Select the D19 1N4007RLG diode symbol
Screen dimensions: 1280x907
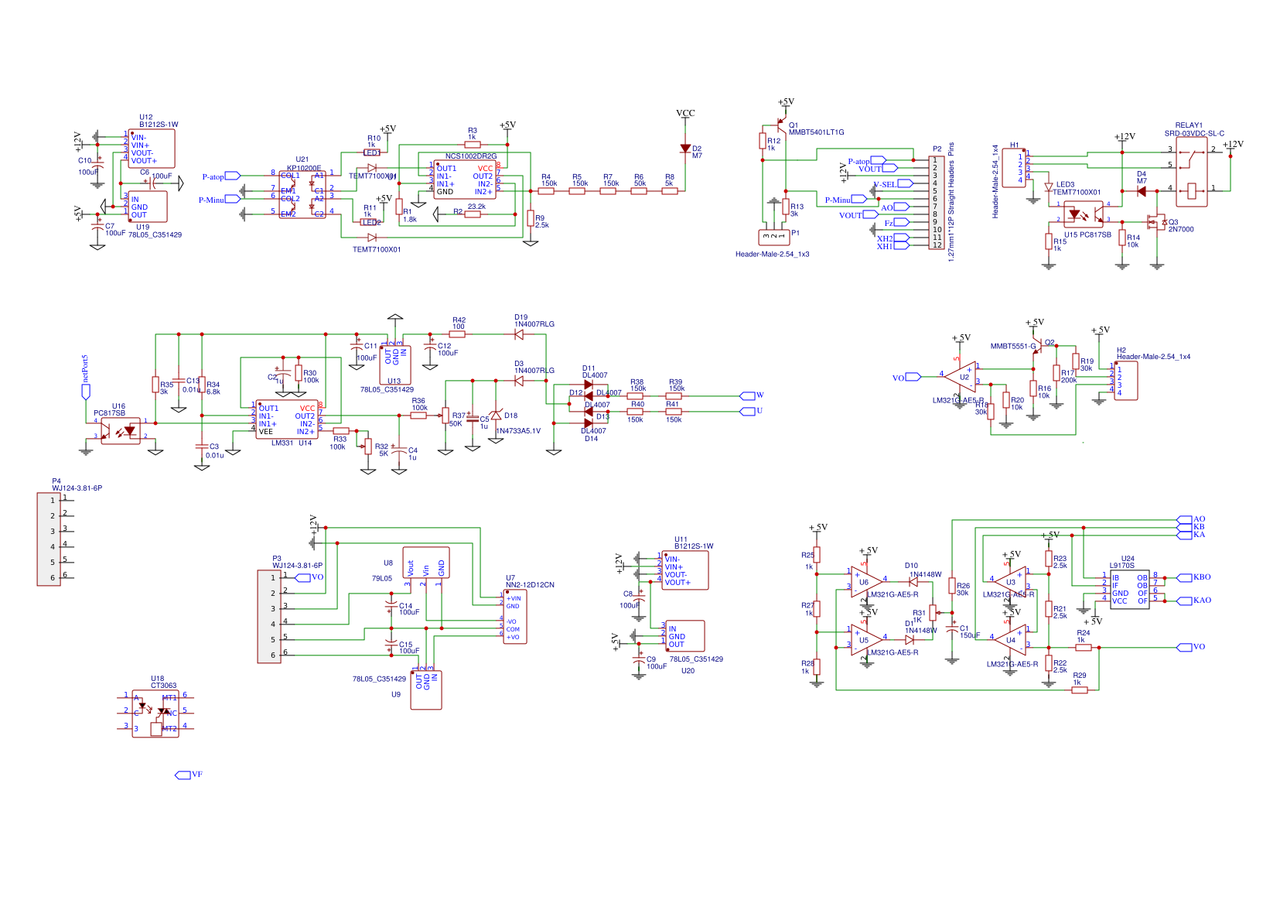click(x=519, y=334)
